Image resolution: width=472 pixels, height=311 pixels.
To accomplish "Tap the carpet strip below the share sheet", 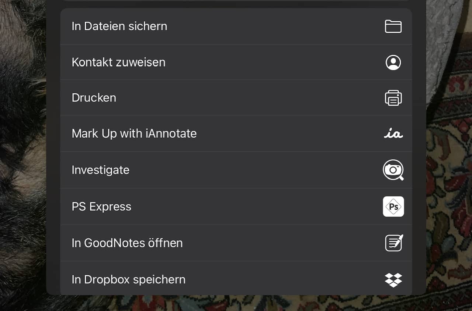I will [236, 304].
